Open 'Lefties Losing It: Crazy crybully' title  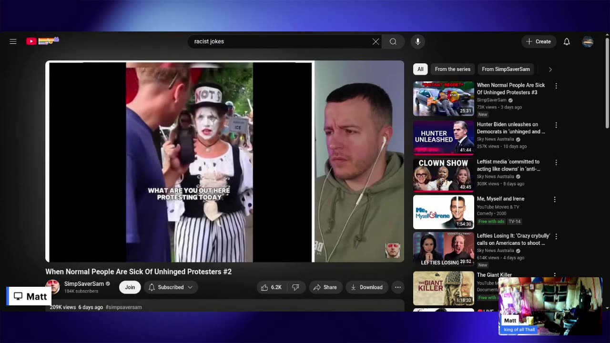click(x=513, y=239)
